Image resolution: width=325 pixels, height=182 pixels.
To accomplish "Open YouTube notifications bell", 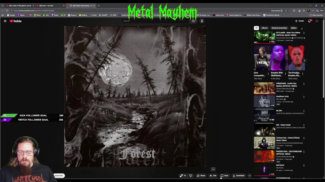I will [x=310, y=21].
